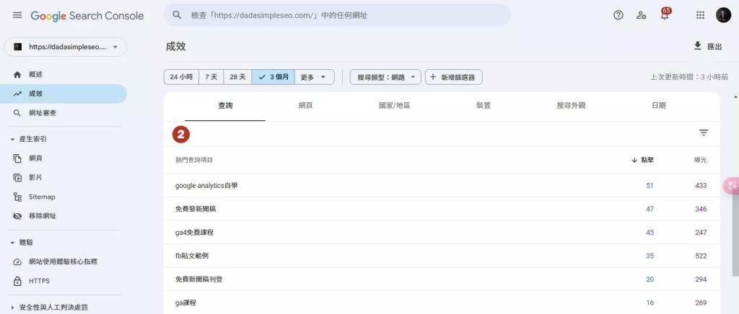Click the search magnifier icon in URL bar
The image size is (739, 314).
pyautogui.click(x=178, y=15)
